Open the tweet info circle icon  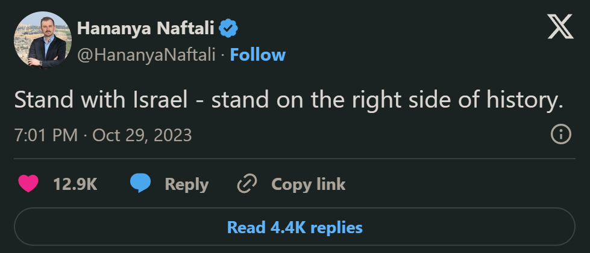(x=561, y=134)
